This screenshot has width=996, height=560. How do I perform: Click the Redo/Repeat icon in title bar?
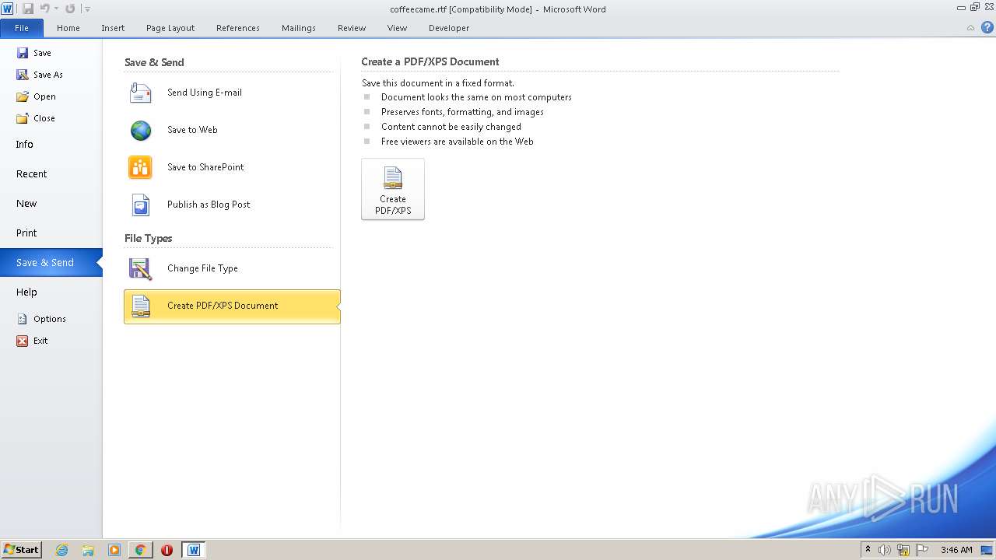tap(70, 9)
